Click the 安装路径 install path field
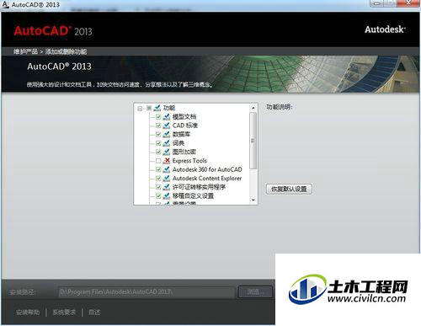Viewport: 421px width, 326px height. click(147, 292)
